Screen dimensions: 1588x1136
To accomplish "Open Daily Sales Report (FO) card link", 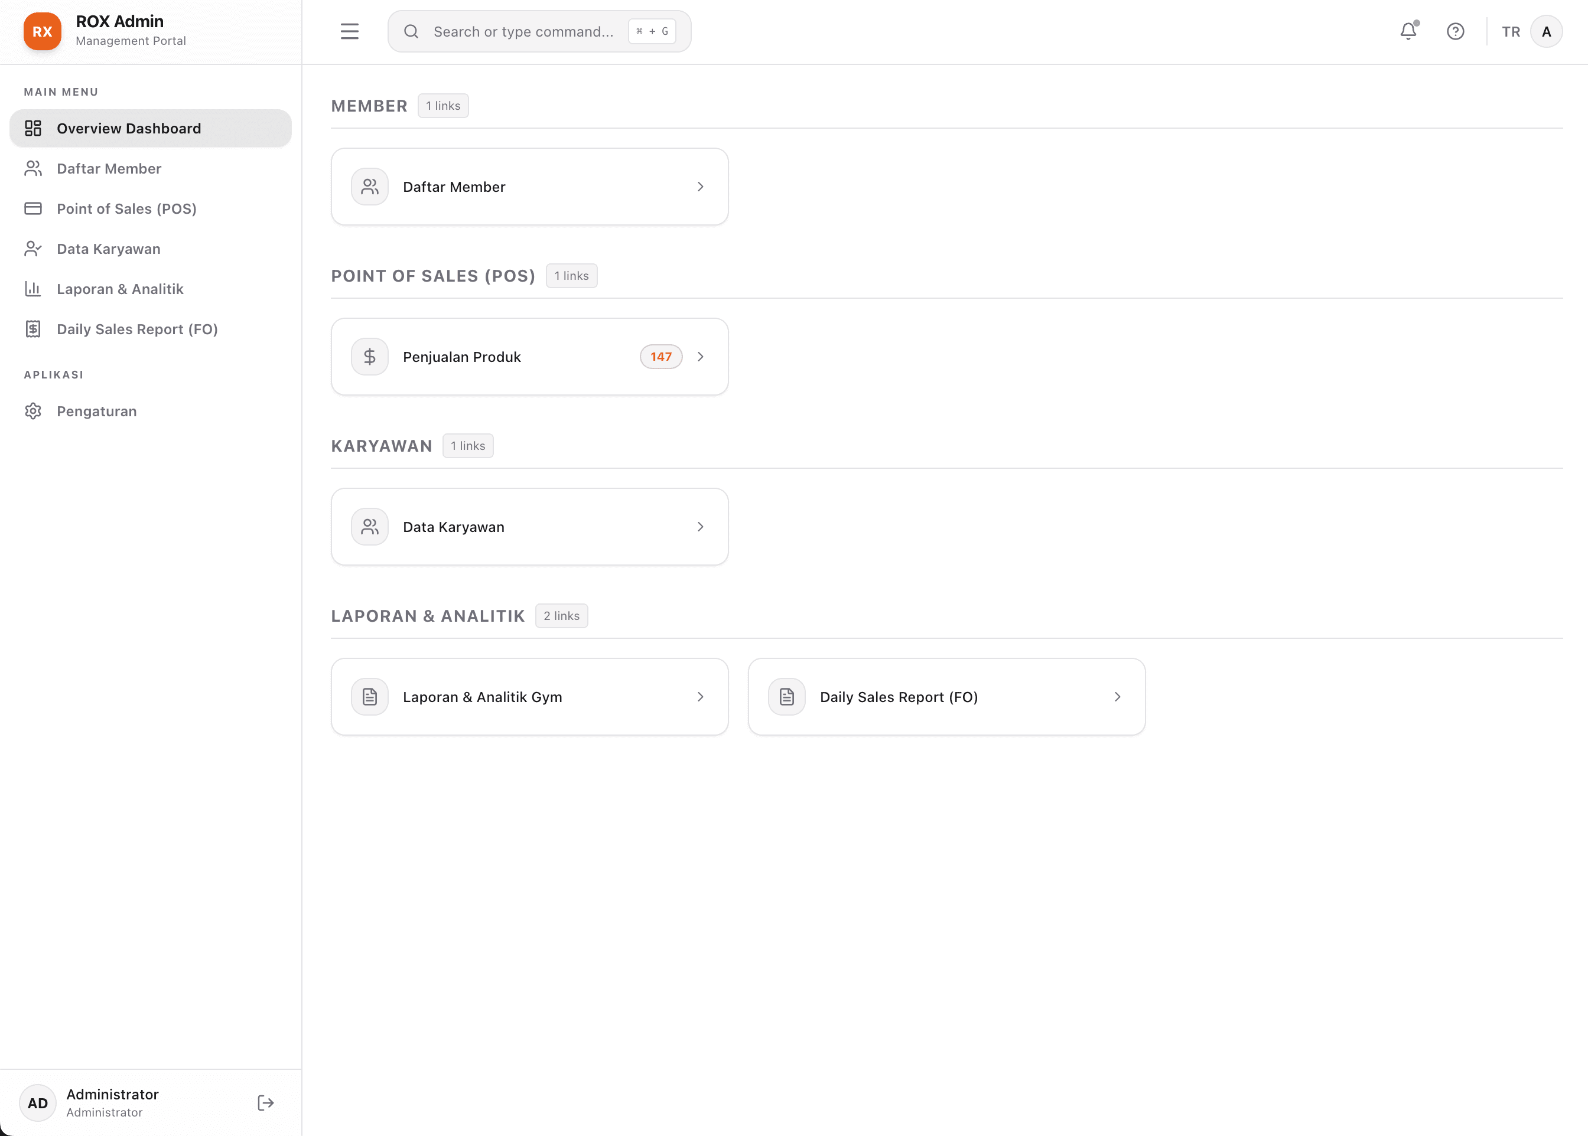I will click(947, 697).
